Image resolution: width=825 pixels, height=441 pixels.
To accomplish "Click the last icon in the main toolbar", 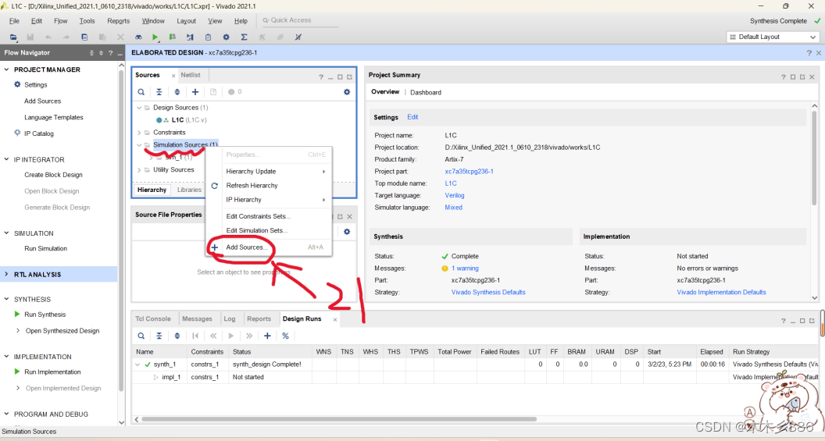I will pos(298,37).
